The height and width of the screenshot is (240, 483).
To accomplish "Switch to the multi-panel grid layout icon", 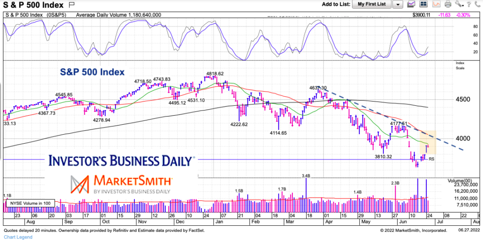I will click(424, 4).
